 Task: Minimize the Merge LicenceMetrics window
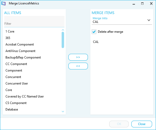[134, 4]
